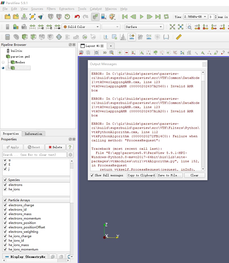
Task: Open the Extractors menu
Action: click(x=67, y=9)
